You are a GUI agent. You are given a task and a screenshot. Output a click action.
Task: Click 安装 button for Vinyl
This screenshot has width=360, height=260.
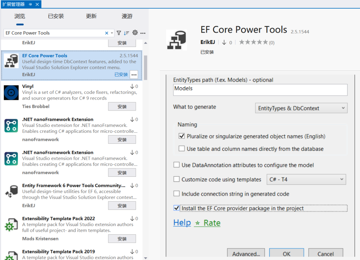click(122, 107)
